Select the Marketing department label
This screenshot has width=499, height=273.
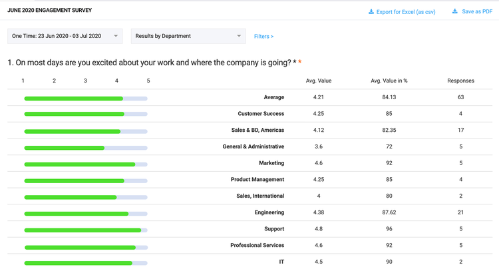pos(271,163)
